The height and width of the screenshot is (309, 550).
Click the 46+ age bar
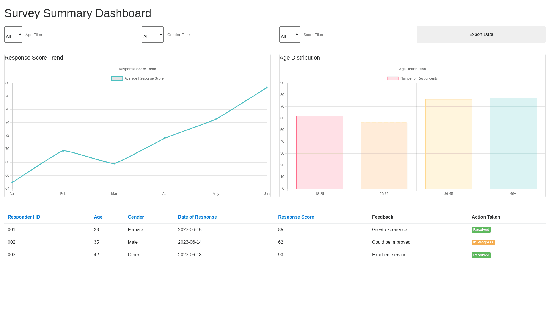pos(513,143)
